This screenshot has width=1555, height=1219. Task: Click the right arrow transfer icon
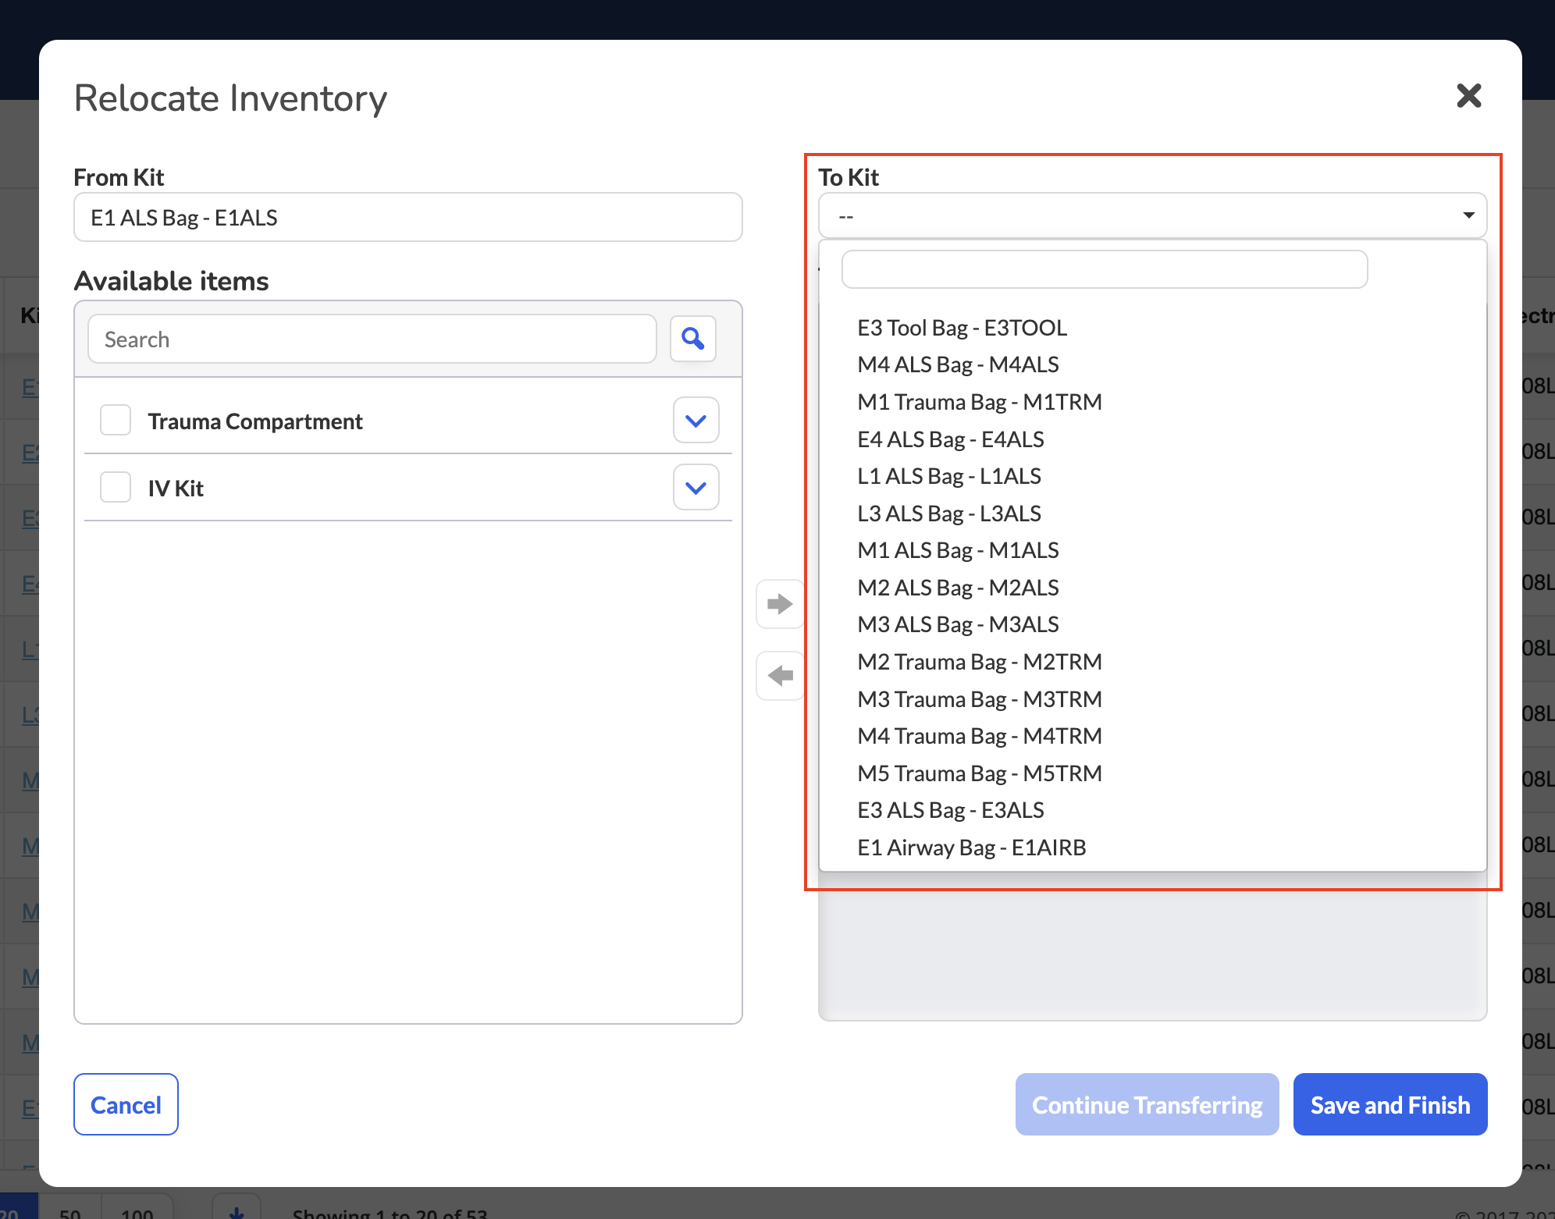coord(780,603)
